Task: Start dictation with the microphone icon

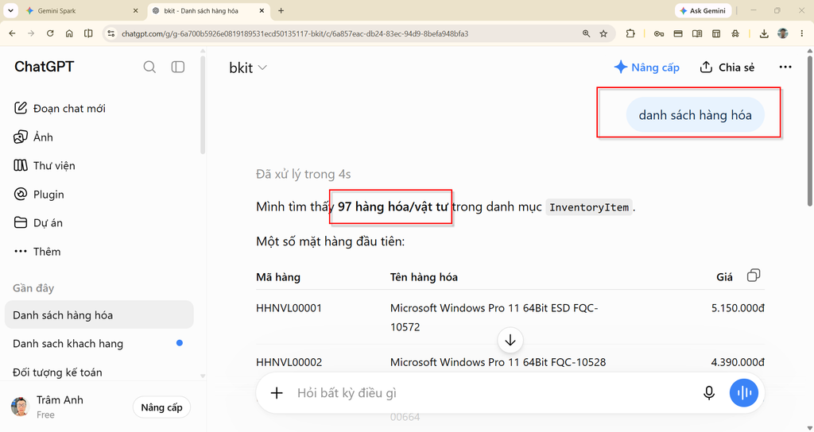Action: (708, 393)
